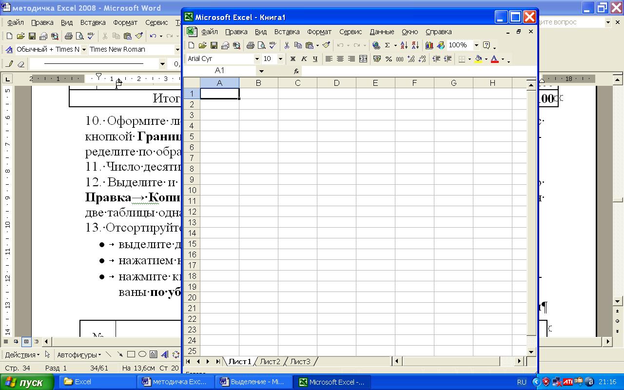Click the insert function fx button
Image resolution: width=624 pixels, height=390 pixels.
pos(296,71)
